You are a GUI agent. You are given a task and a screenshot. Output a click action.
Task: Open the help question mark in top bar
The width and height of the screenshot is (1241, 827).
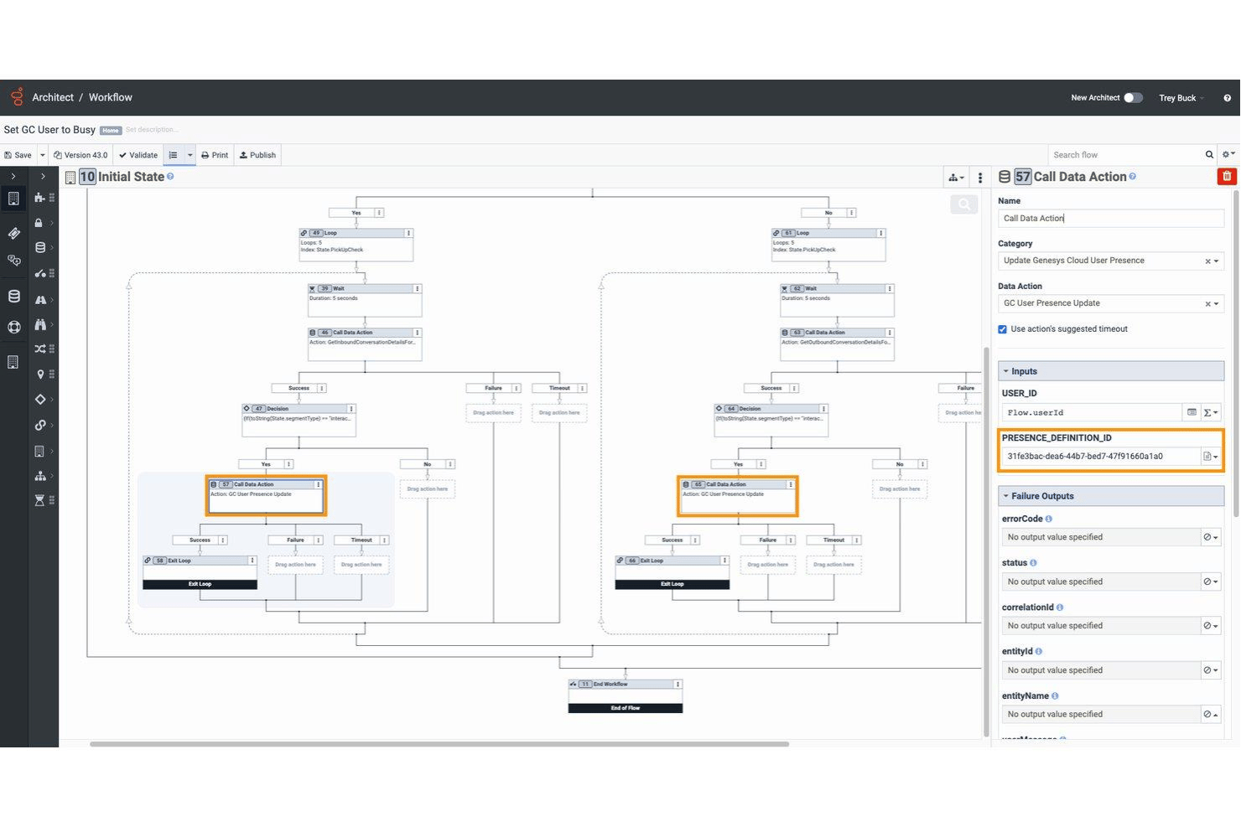click(1227, 98)
